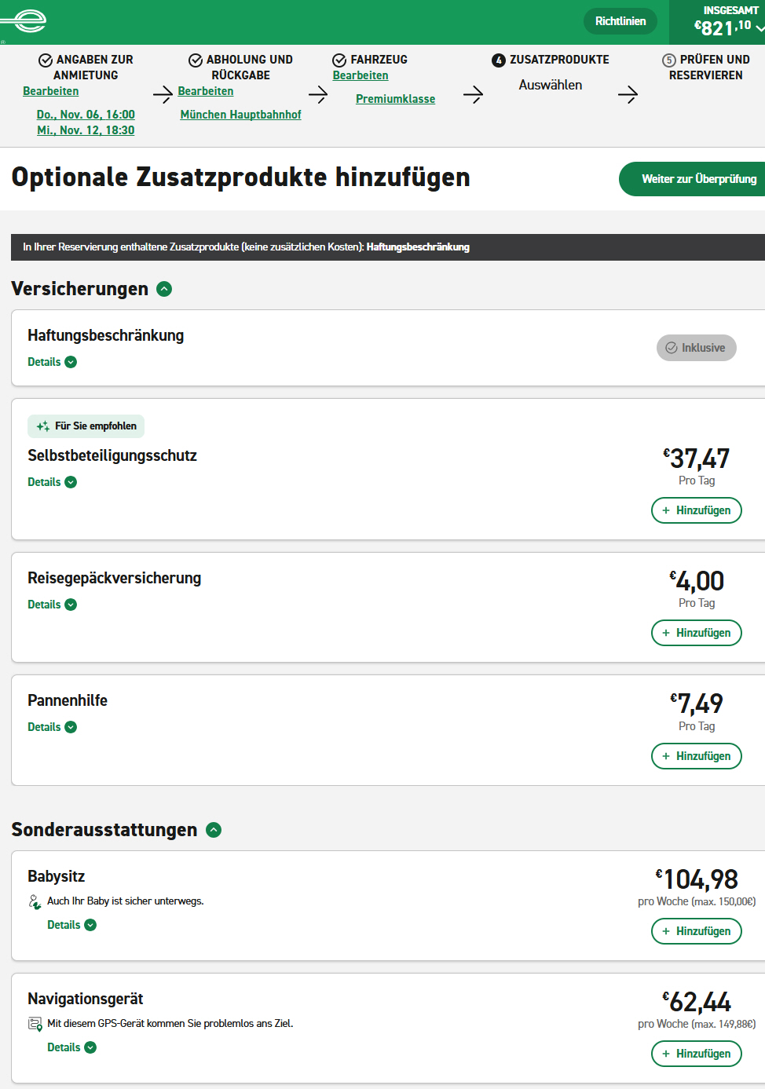The width and height of the screenshot is (765, 1089).
Task: Go to Prüfen und Reservieren step
Action: tap(705, 68)
